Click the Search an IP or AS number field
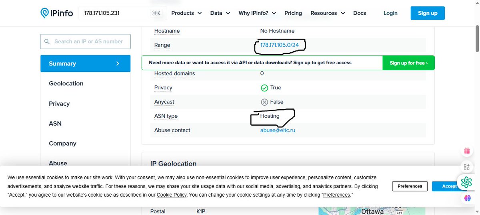Viewport: 480px width, 215px height. pos(85,41)
